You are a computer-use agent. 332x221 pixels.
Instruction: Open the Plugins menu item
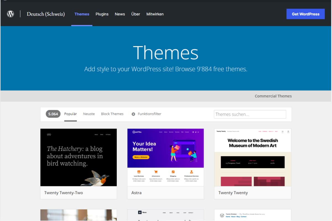tap(102, 14)
